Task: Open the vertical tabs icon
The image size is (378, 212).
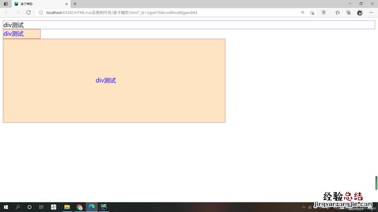Action: (6, 4)
